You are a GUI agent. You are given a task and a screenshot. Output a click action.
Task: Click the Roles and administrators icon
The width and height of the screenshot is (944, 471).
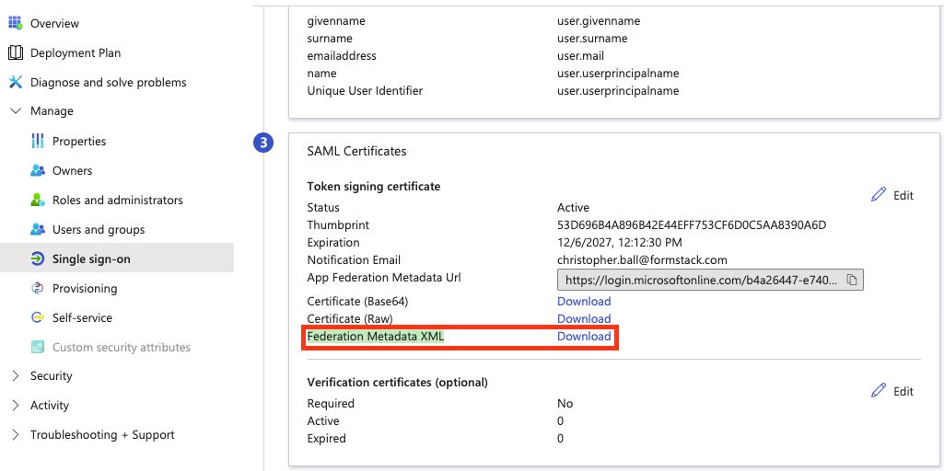click(x=37, y=200)
